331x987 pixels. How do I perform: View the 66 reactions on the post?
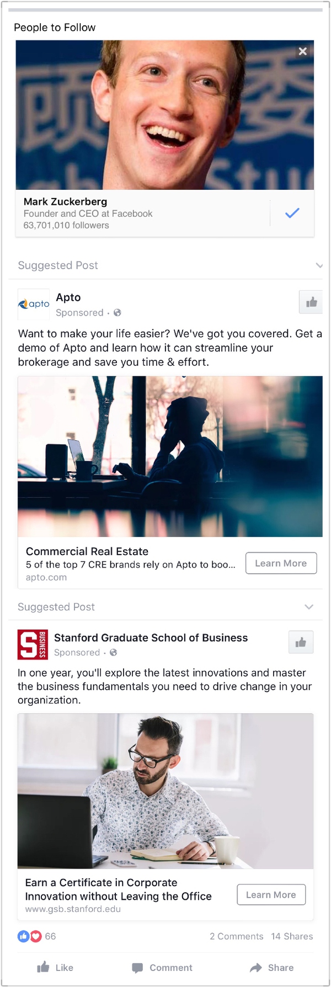36,936
